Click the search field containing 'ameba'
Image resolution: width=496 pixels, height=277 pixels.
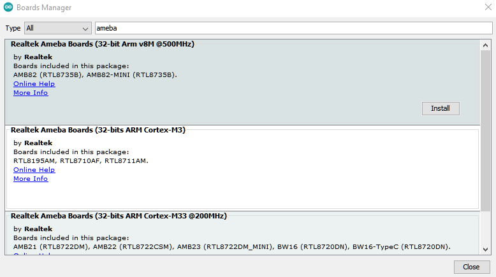[293, 29]
